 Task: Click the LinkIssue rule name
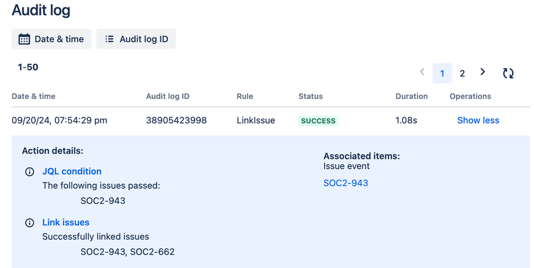pos(256,120)
